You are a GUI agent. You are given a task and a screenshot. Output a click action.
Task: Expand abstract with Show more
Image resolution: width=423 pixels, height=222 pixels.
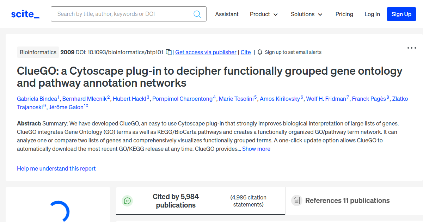256,149
